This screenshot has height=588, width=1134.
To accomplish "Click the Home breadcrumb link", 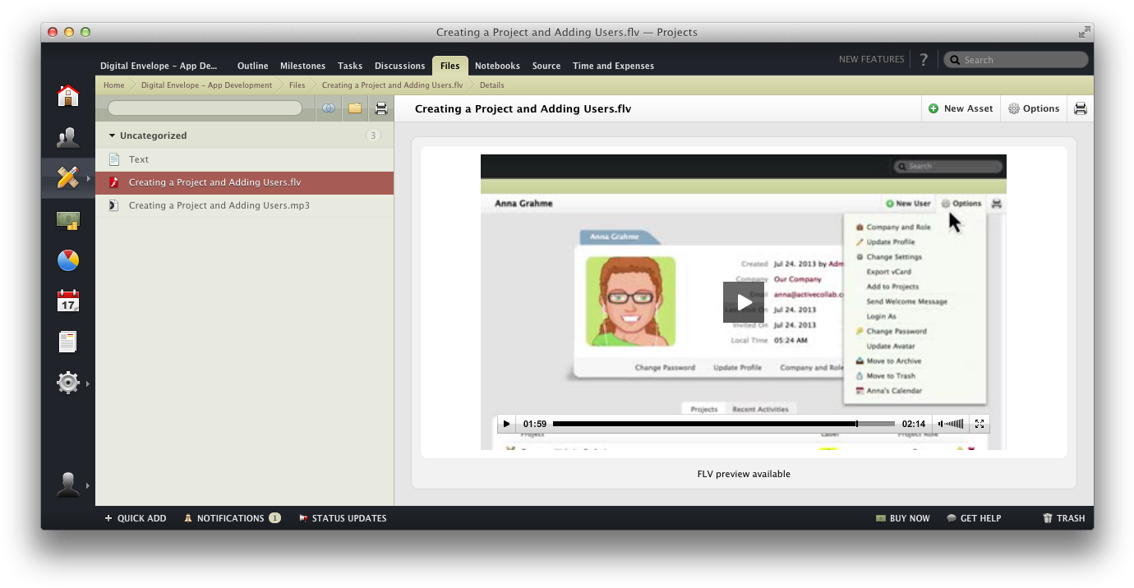I will tap(114, 85).
